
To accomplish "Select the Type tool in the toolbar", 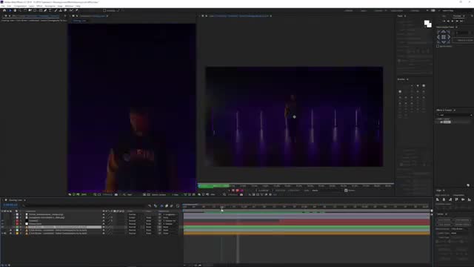I will pos(50,10).
